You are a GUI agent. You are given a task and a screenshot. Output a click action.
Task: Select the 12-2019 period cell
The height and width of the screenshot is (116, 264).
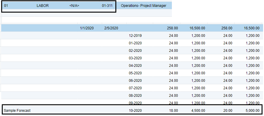pyautogui.click(x=135, y=36)
